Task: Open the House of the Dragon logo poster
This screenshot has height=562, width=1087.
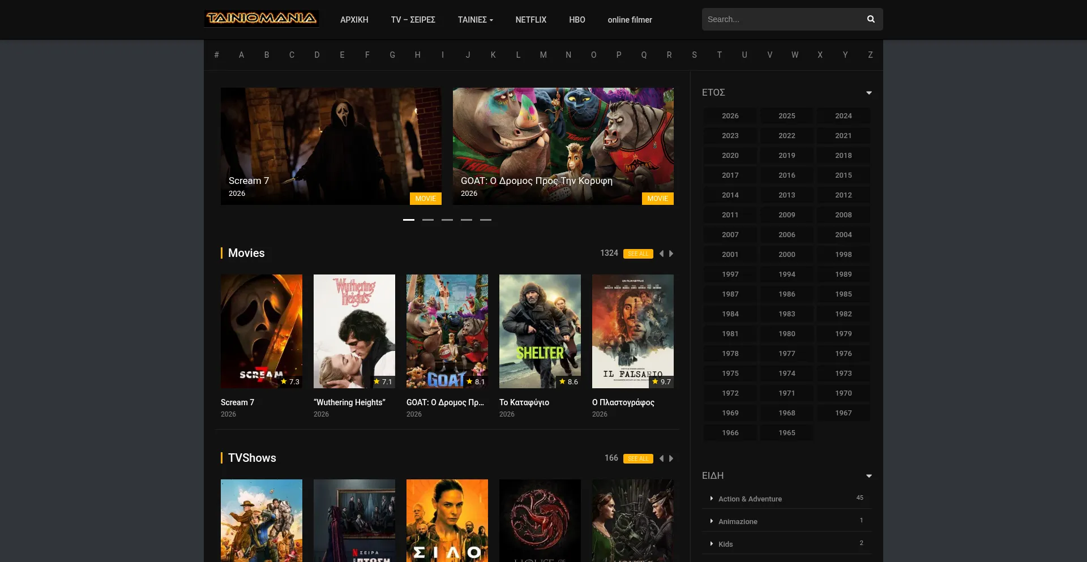Action: point(540,521)
